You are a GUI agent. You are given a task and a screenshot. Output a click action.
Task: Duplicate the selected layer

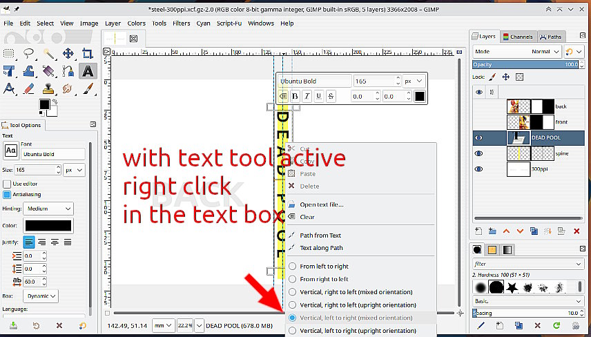point(534,231)
